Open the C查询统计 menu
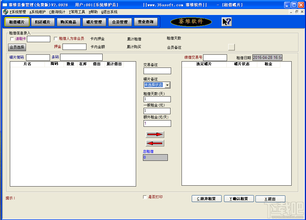The width and height of the screenshot is (306, 220). tap(57, 12)
